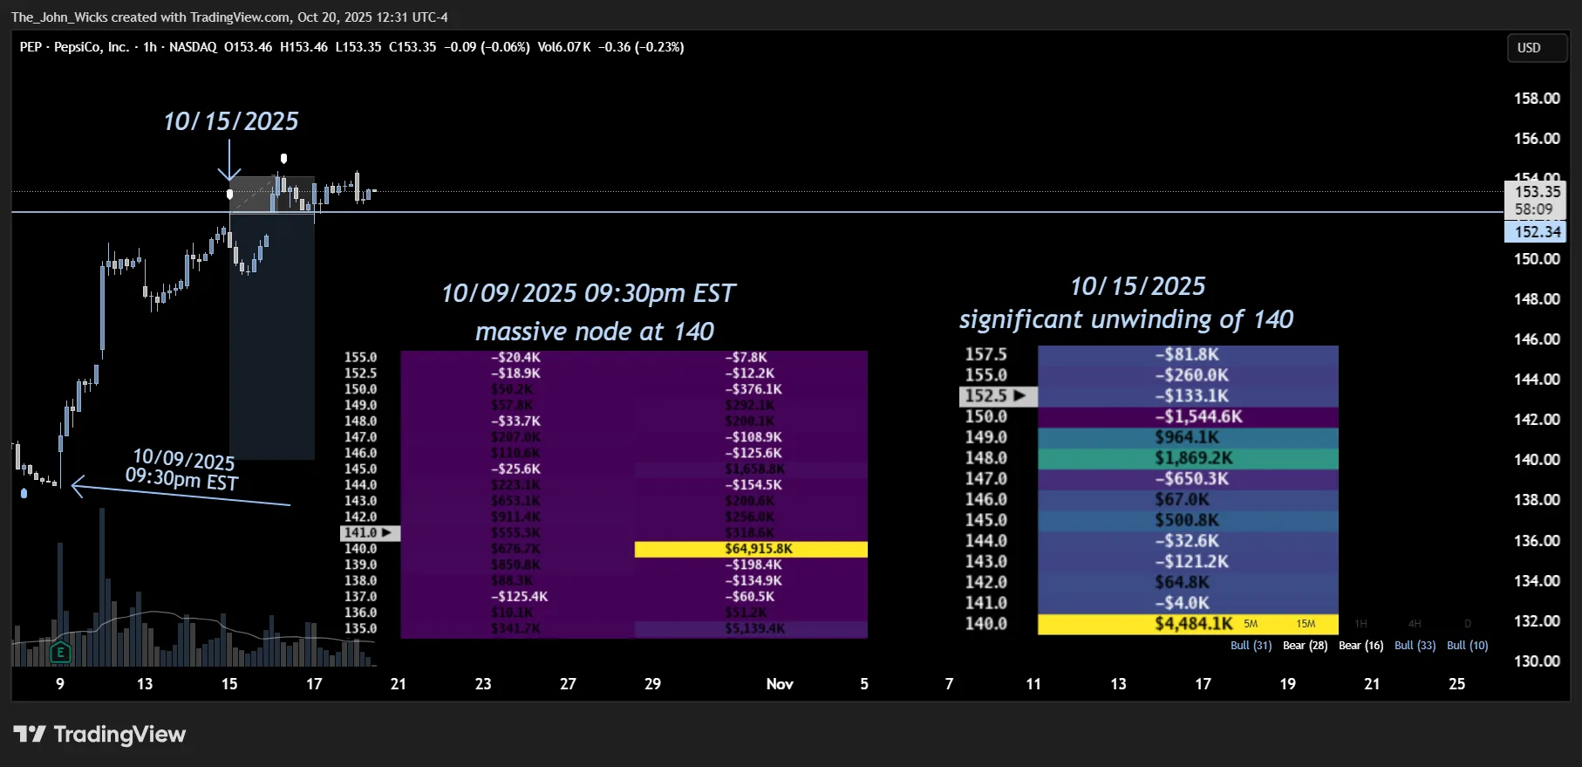Click the earnings 'E' marker icon

[x=60, y=652]
